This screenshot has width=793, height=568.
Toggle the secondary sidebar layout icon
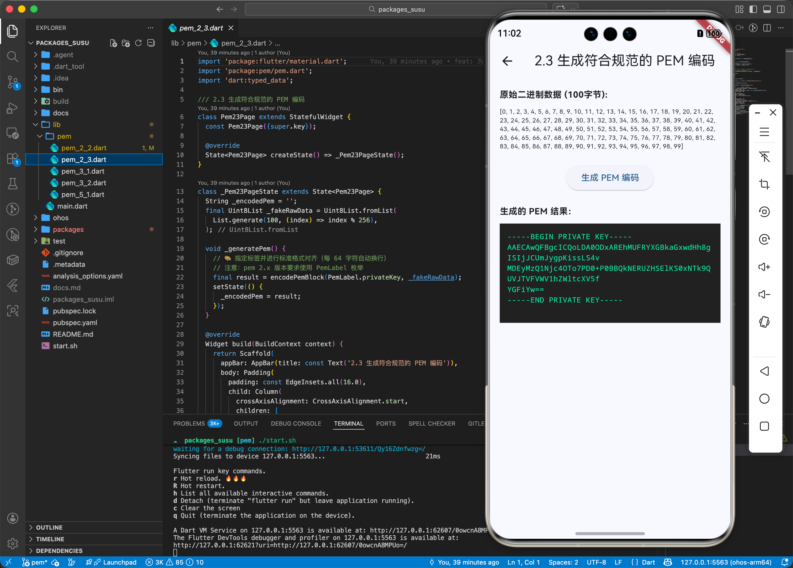tap(781, 10)
